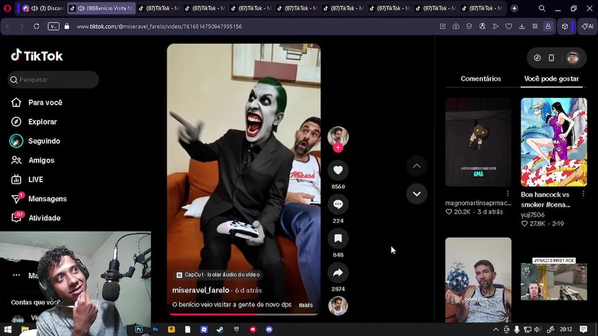Open the Windows Start menu

coord(7,329)
